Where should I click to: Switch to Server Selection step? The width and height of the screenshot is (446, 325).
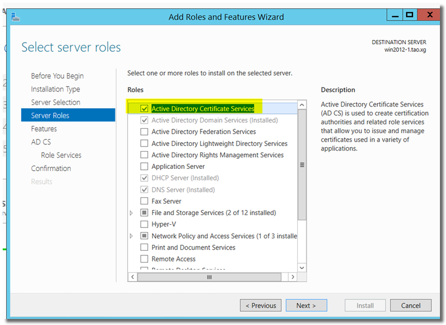click(x=56, y=103)
